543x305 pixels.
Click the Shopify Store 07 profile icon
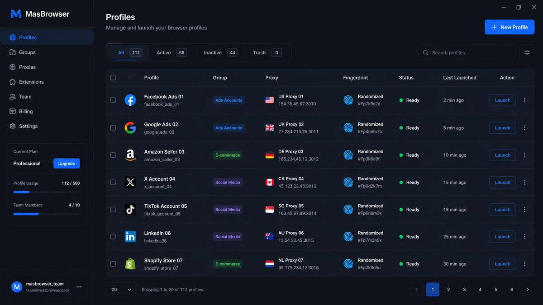point(130,264)
